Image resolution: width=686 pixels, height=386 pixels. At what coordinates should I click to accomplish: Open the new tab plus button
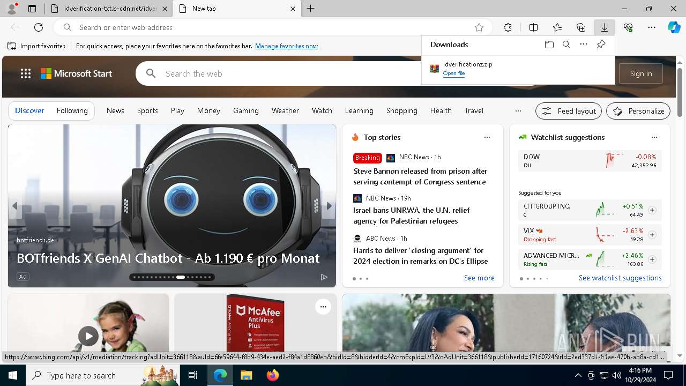point(311,9)
